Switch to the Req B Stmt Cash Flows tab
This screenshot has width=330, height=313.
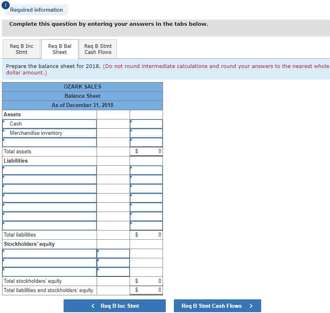pos(98,49)
